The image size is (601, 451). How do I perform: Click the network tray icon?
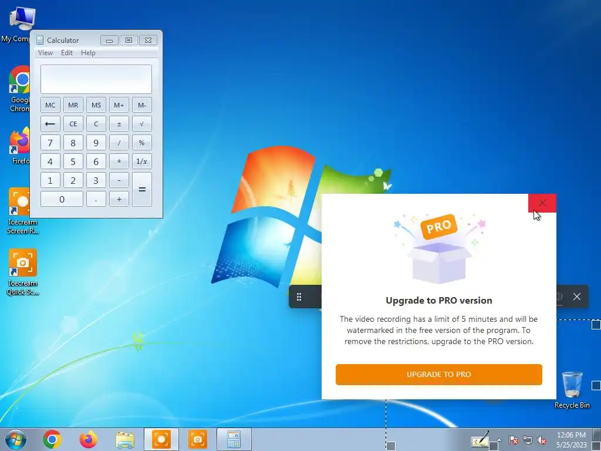(528, 440)
